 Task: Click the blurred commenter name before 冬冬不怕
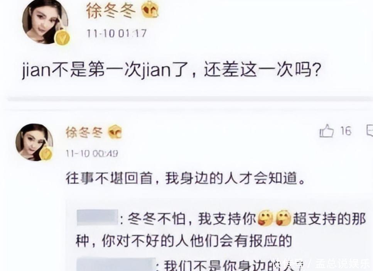pyautogui.click(x=98, y=217)
